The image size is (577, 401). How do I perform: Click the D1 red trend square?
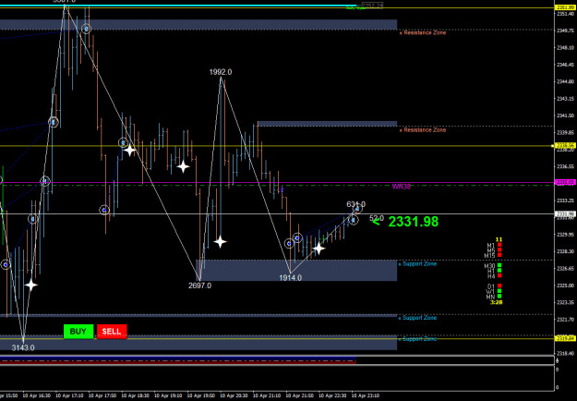pyautogui.click(x=499, y=286)
